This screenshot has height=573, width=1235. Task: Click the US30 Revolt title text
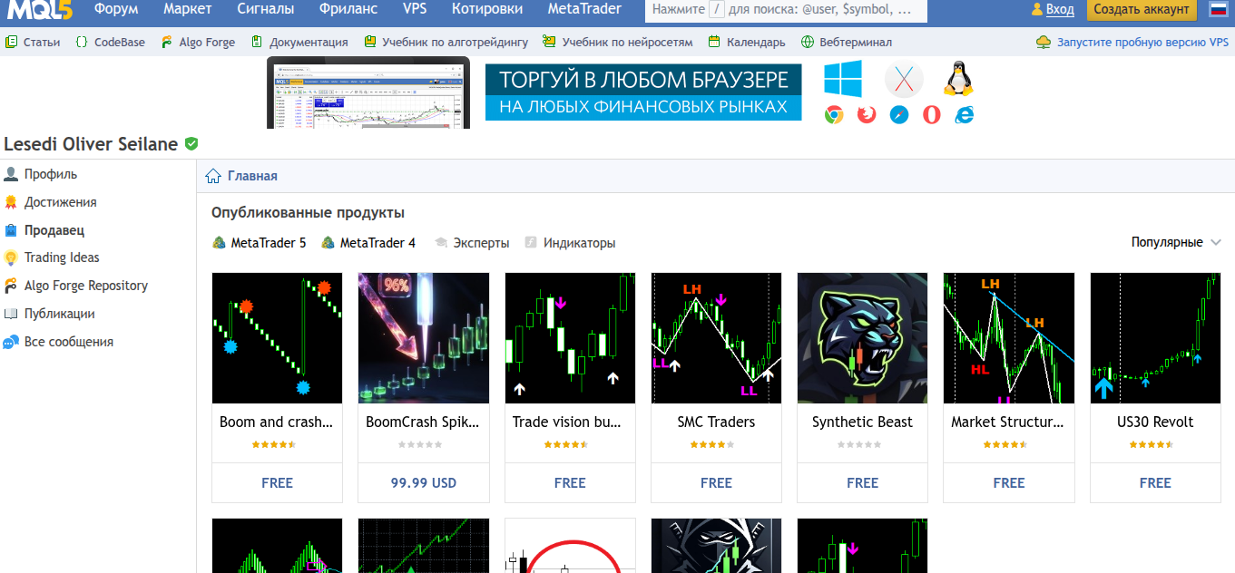(x=1155, y=422)
